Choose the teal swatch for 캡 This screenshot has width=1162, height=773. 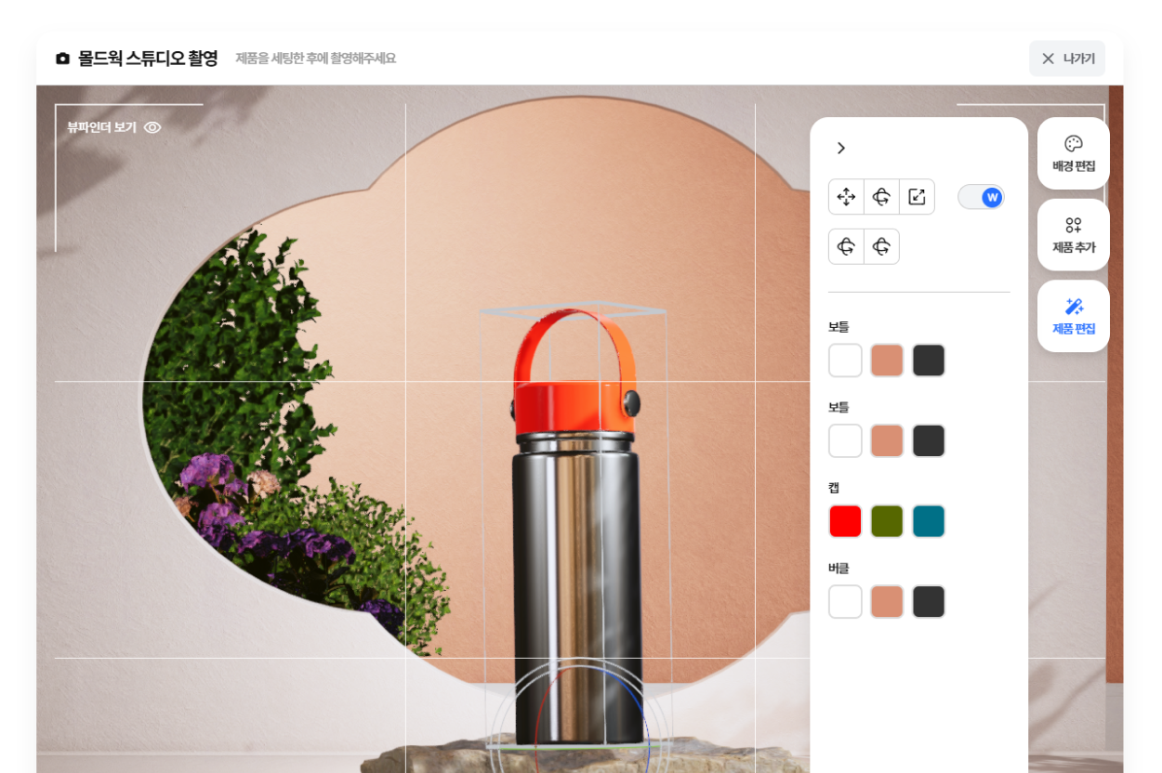[928, 521]
